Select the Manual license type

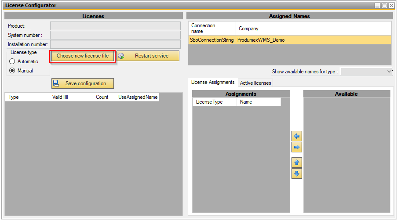point(12,71)
